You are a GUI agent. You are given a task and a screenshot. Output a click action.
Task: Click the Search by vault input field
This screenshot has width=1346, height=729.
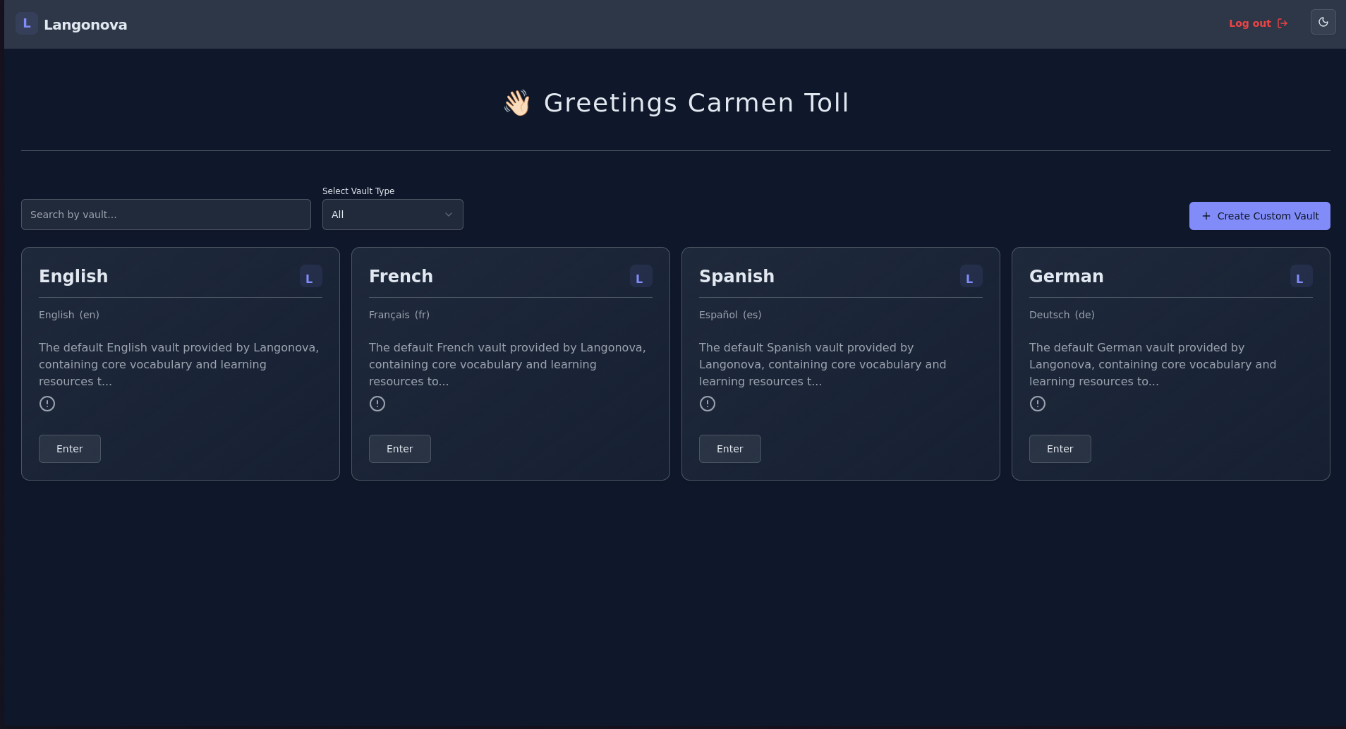[166, 215]
